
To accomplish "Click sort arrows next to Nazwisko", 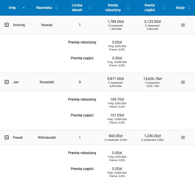I will 56,8.
